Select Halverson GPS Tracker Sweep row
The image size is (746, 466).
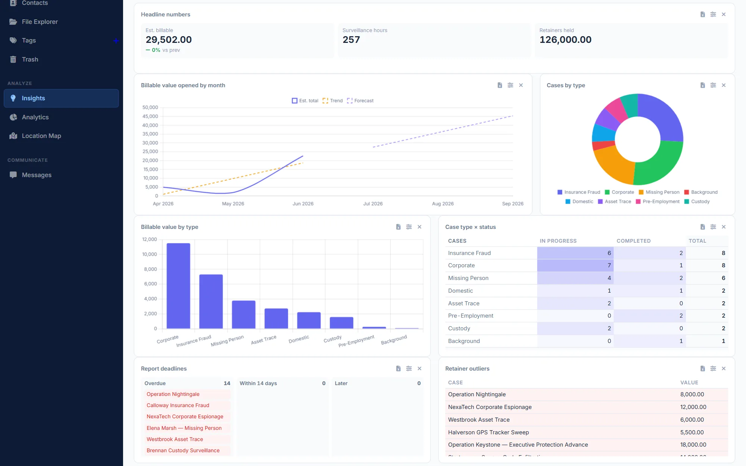click(587, 432)
